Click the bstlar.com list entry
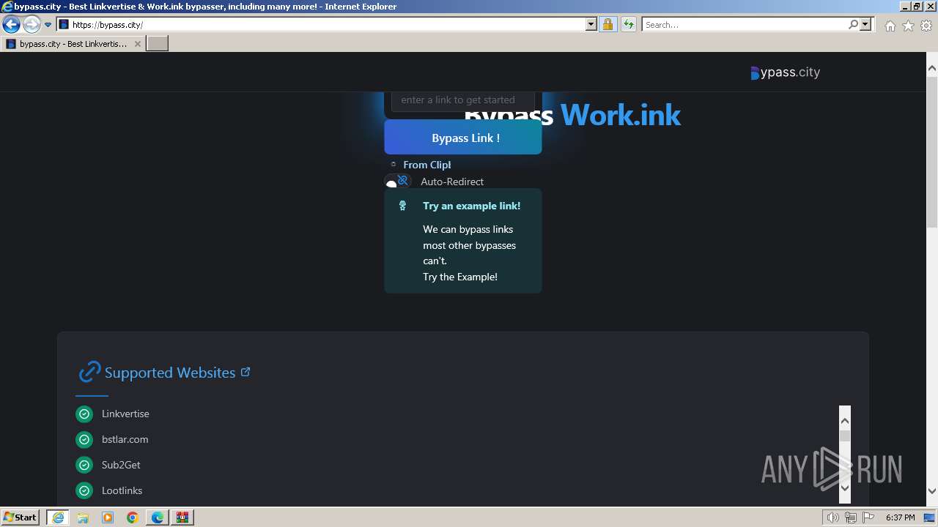The width and height of the screenshot is (938, 527). (125, 439)
